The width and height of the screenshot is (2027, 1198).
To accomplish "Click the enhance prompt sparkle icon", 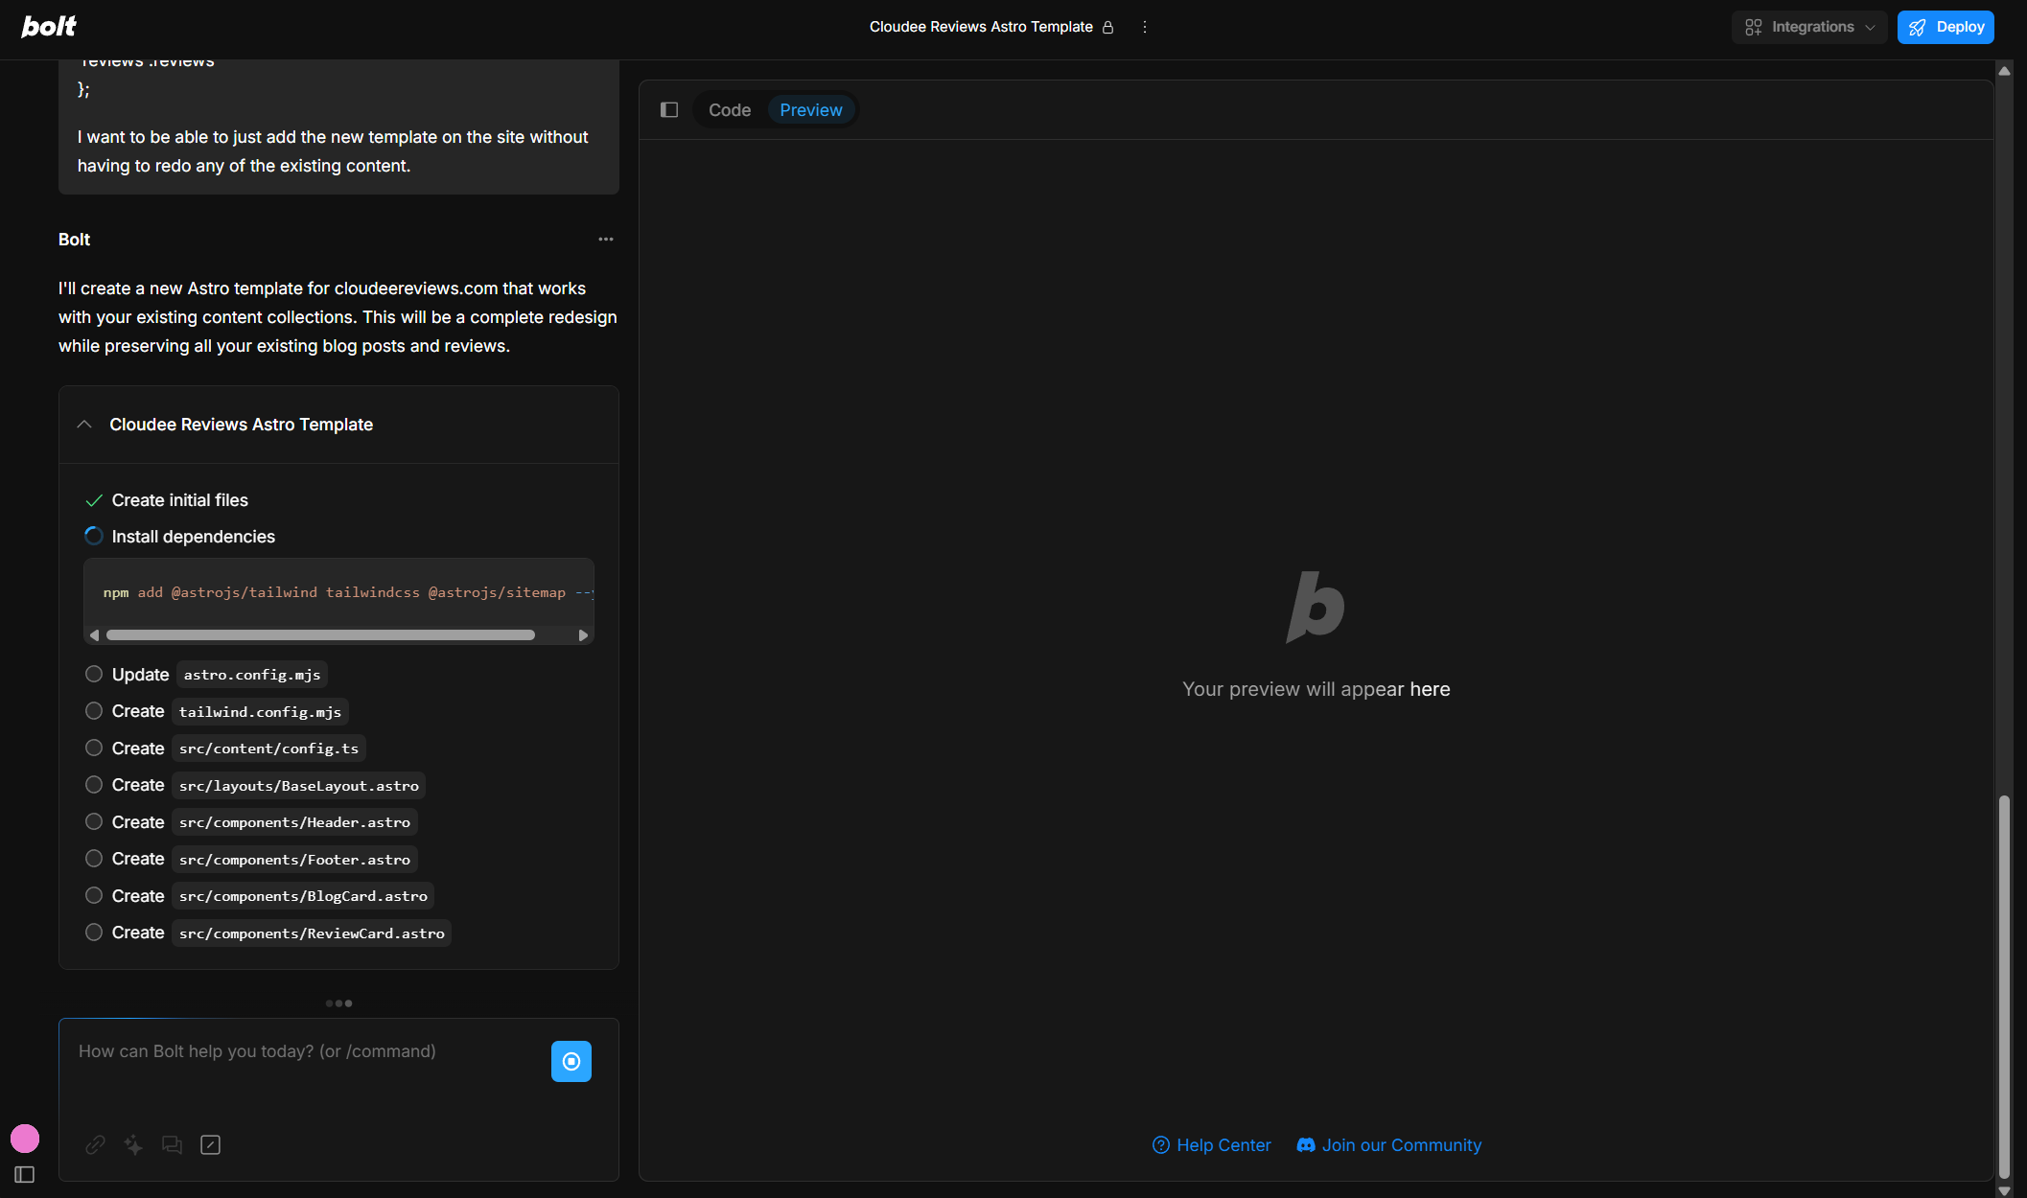I will click(133, 1144).
